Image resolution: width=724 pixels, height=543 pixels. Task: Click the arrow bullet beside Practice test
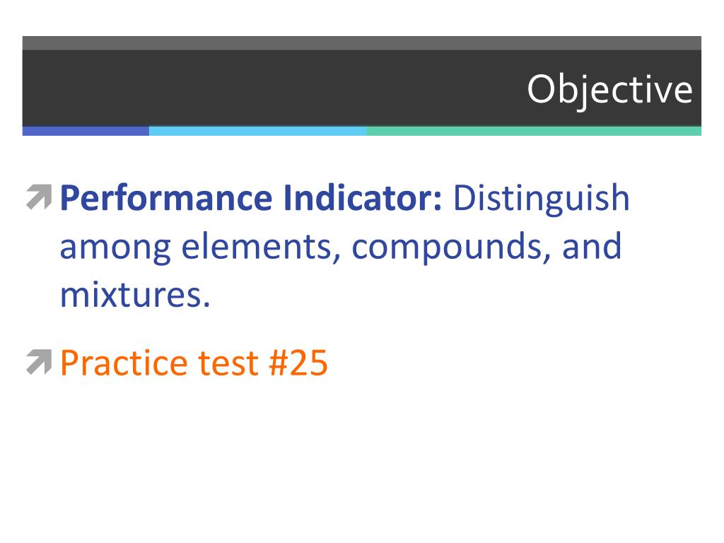click(39, 361)
